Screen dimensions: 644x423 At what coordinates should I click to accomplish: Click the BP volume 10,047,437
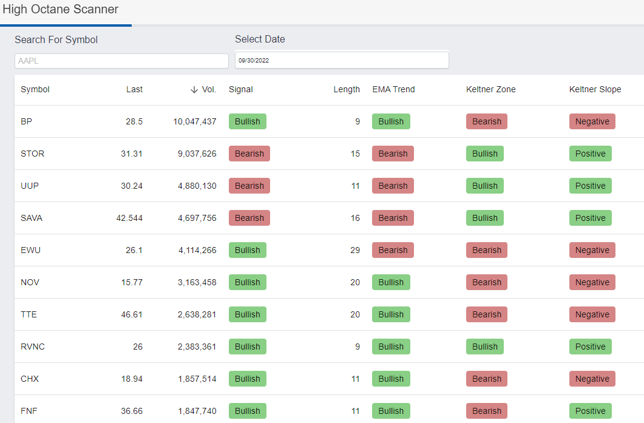coord(195,121)
